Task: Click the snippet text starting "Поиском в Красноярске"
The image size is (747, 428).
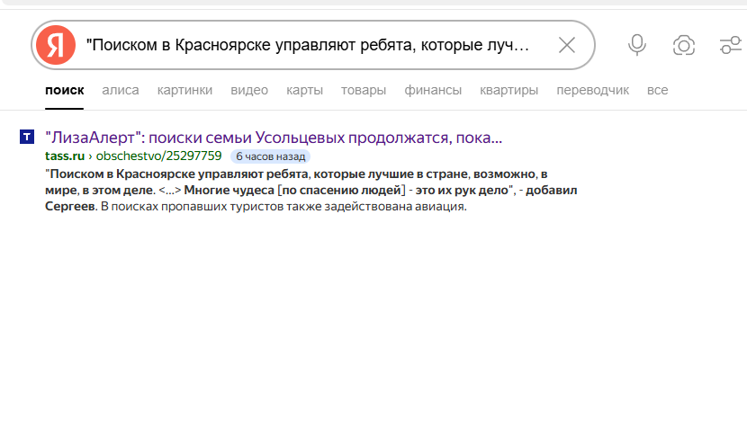Action: point(311,190)
